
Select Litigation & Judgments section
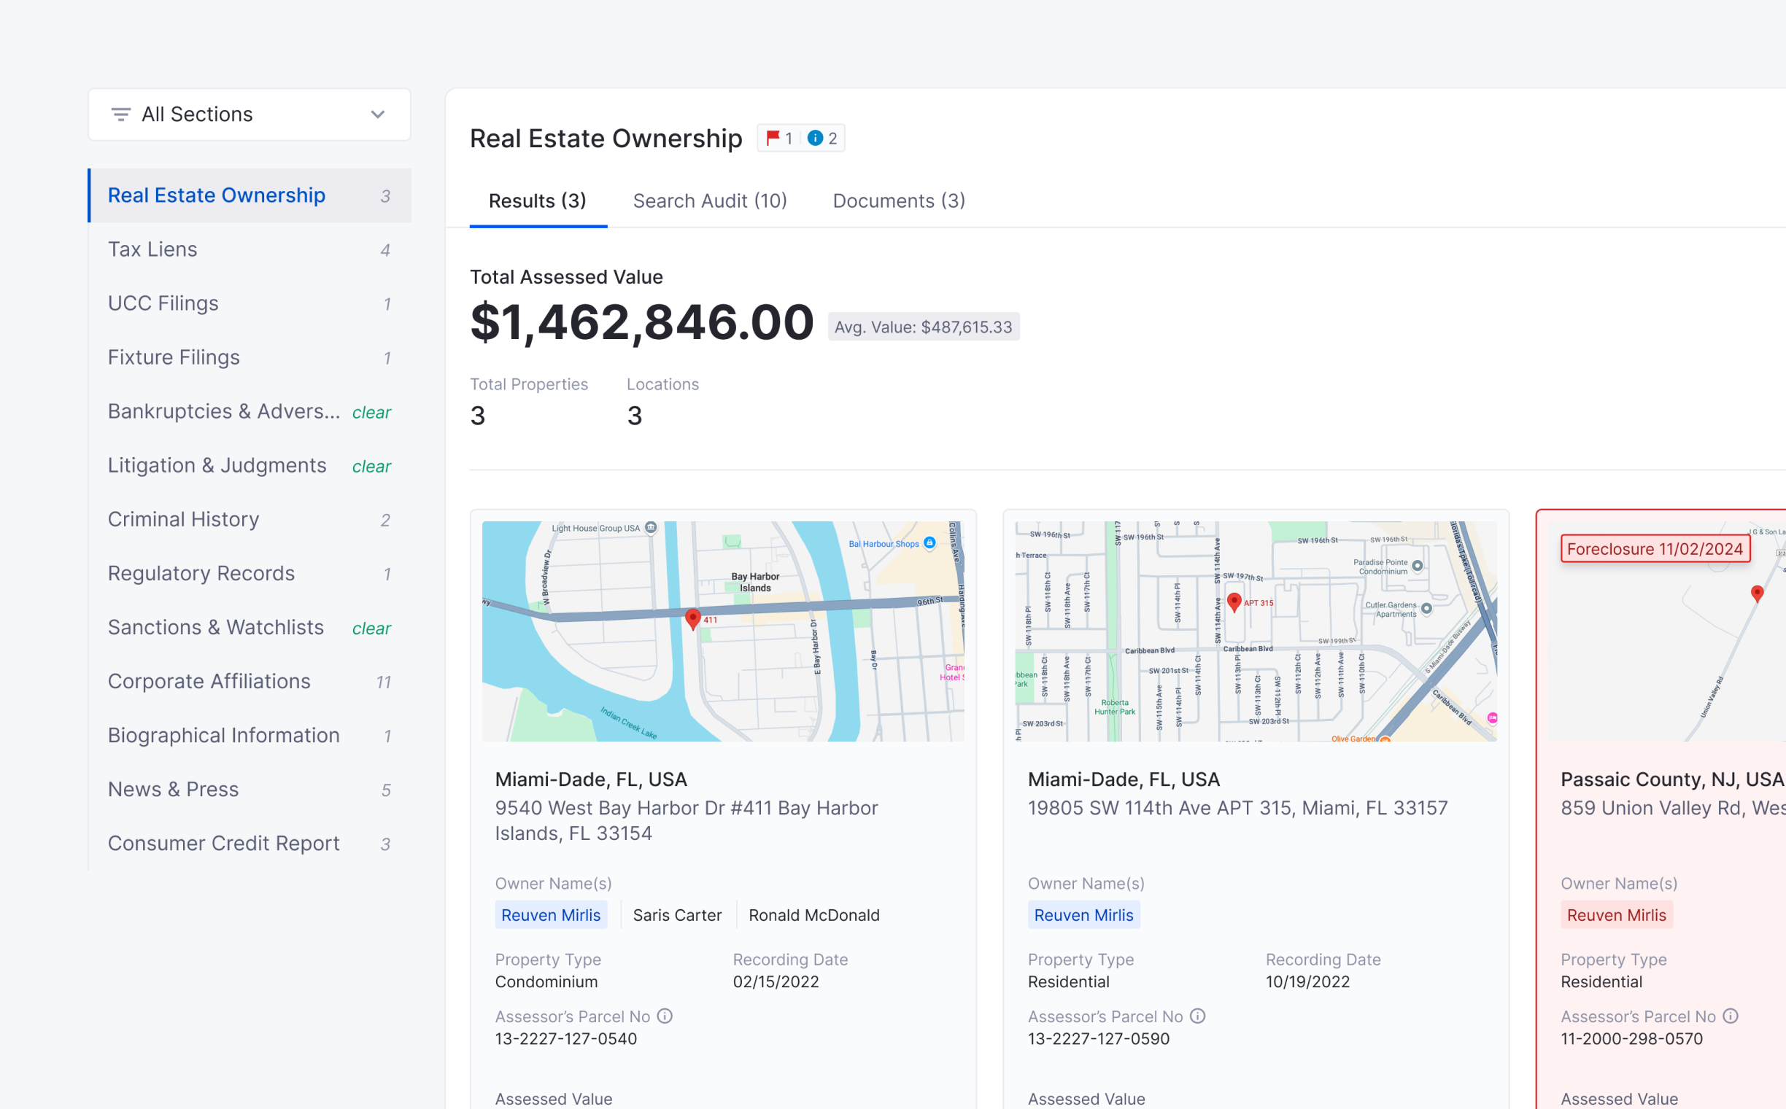click(x=250, y=465)
